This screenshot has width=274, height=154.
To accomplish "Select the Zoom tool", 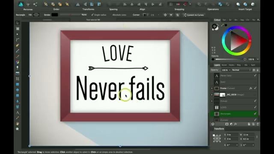I will (17, 129).
